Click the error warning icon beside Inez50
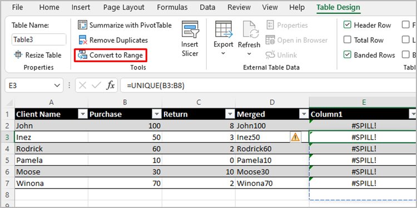This screenshot has height=208, width=417. coord(295,137)
